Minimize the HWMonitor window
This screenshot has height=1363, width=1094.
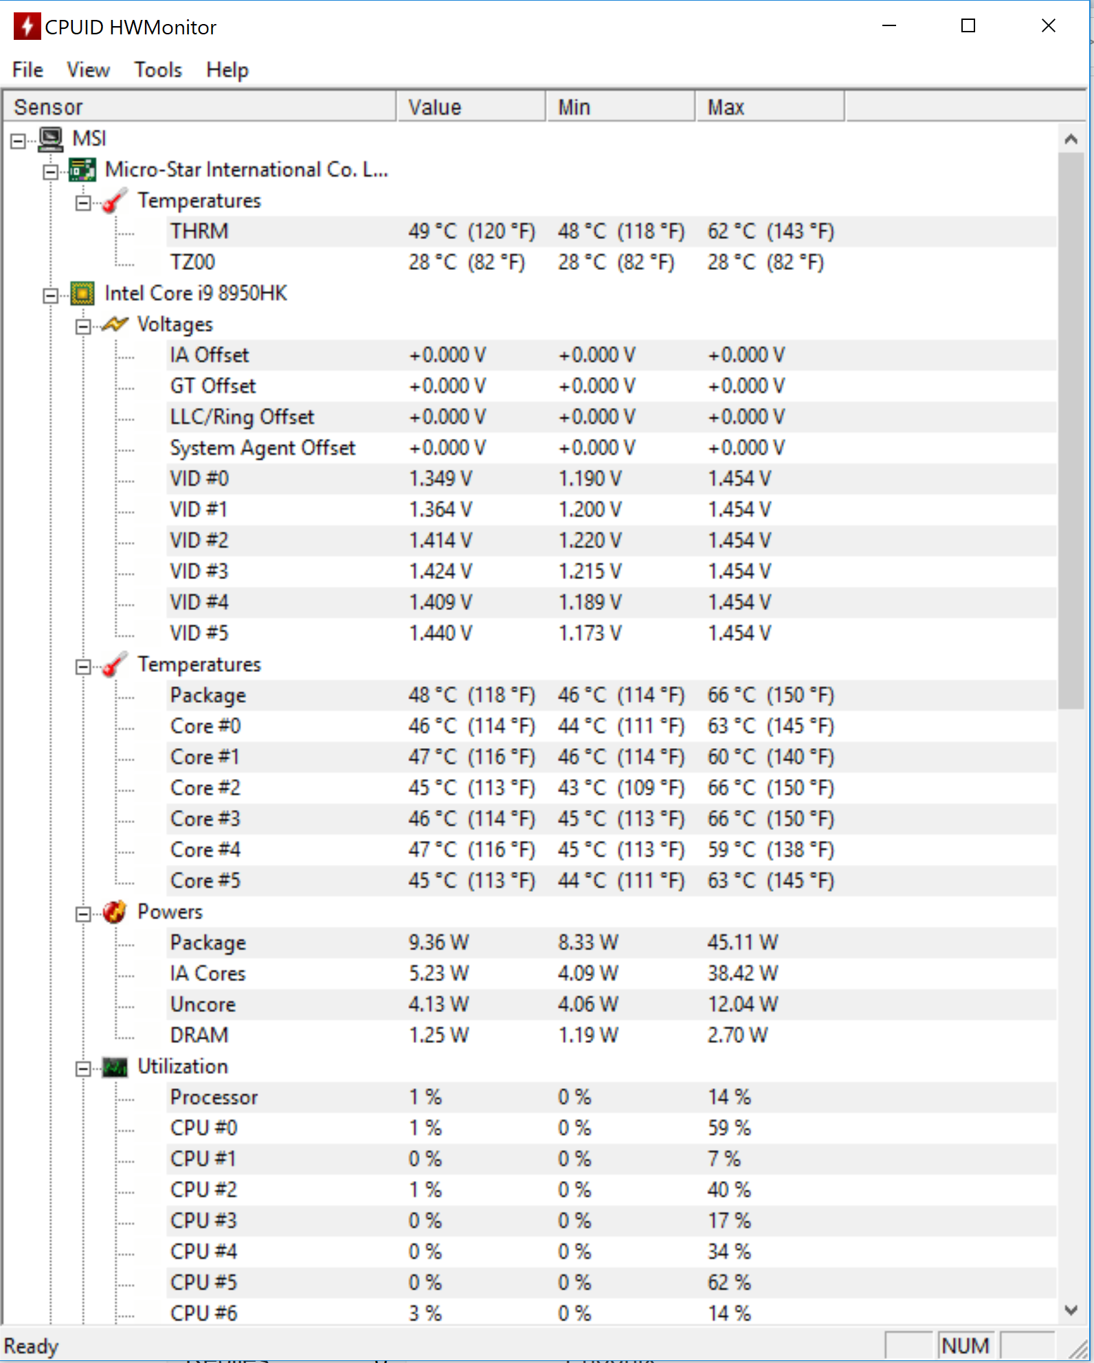click(x=889, y=26)
